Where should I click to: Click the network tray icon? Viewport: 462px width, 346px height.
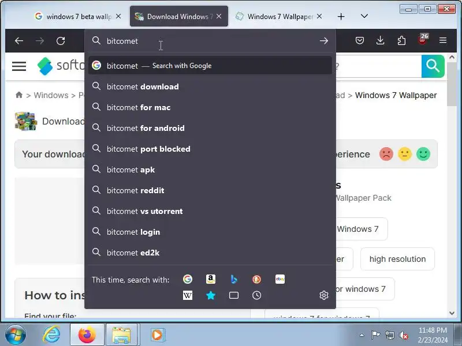(389, 335)
